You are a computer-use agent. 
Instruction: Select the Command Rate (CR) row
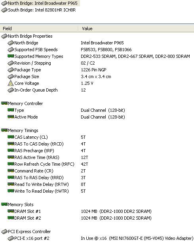(97, 171)
